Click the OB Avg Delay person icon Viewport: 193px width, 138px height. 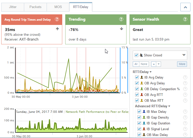pyautogui.click(x=142, y=83)
